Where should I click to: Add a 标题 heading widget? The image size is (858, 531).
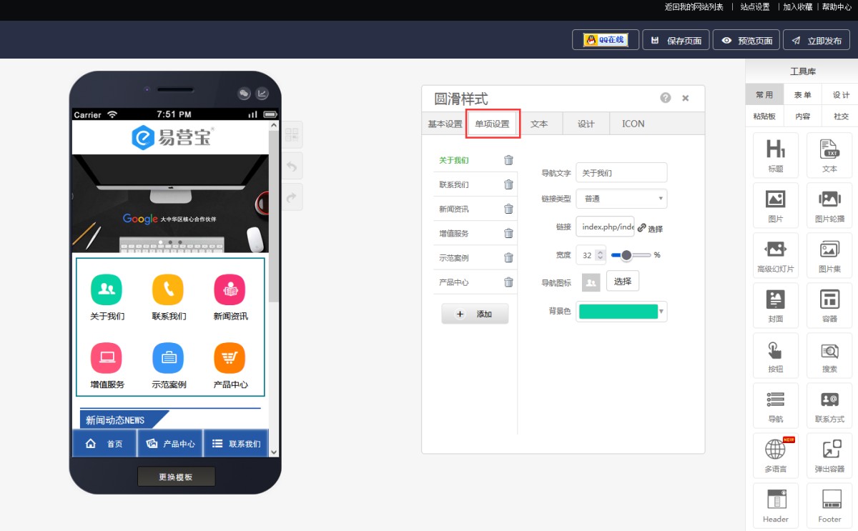point(776,155)
